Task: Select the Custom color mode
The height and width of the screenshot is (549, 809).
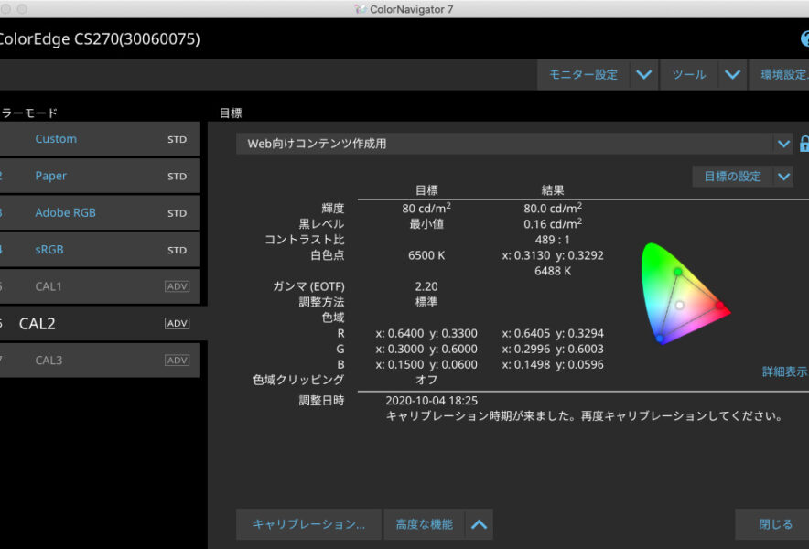Action: click(100, 139)
